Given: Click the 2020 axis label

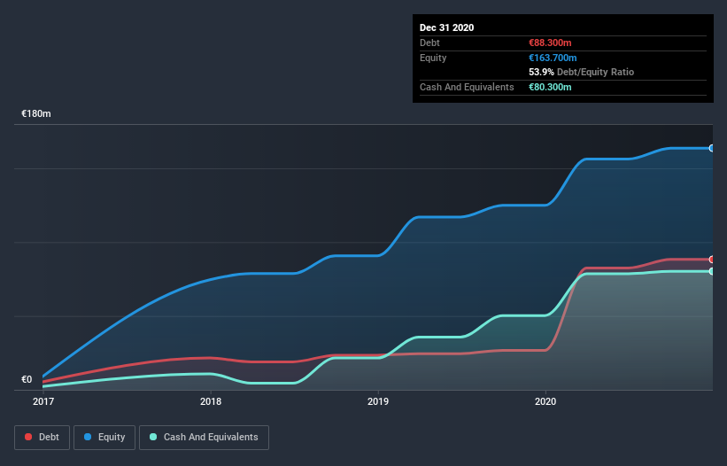Looking at the screenshot, I should [x=545, y=401].
